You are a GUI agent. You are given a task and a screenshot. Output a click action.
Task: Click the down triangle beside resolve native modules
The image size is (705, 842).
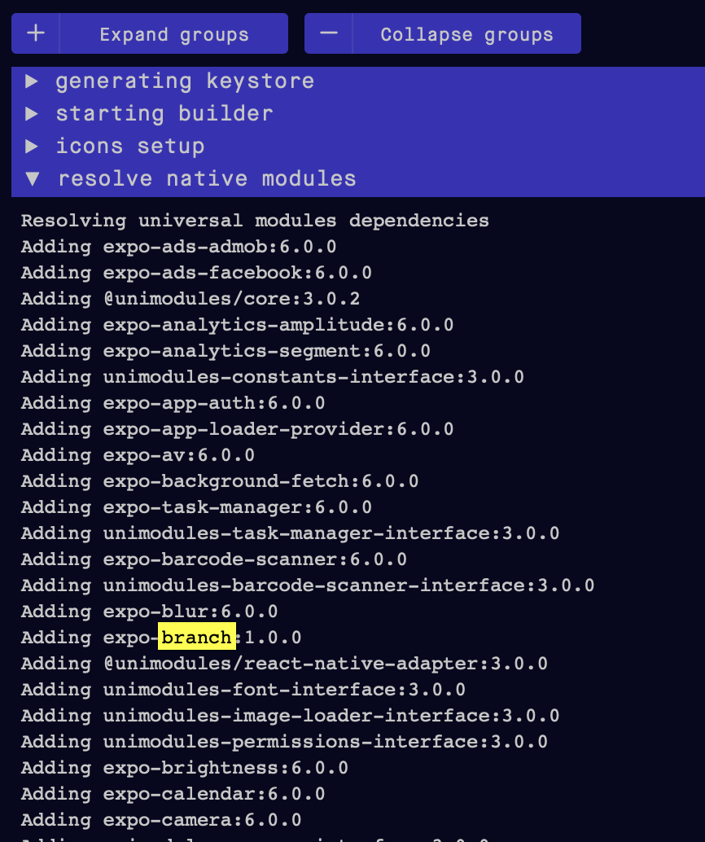[30, 178]
